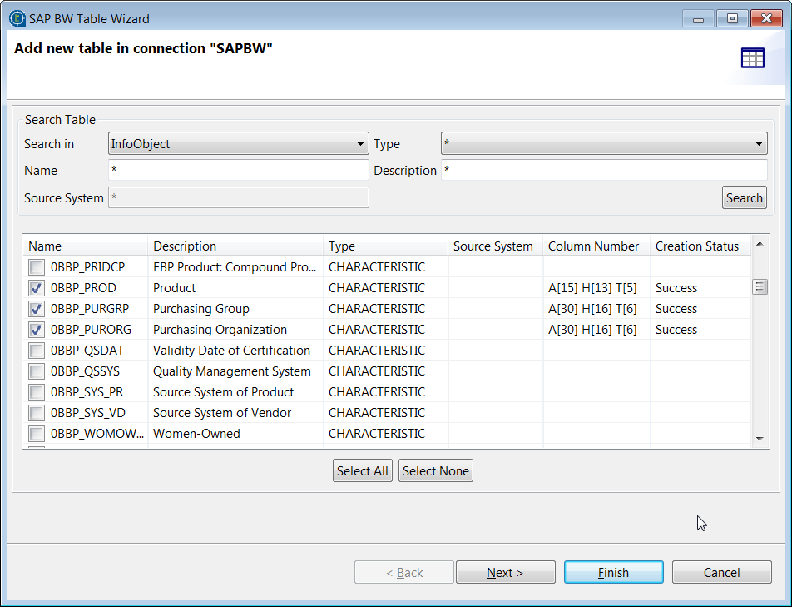
Task: Click the SAP BW wizard title bar icon
Action: coord(17,18)
